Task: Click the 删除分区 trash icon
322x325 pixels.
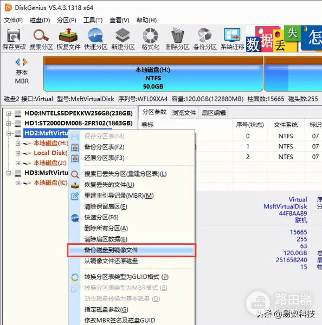Action: [x=178, y=39]
